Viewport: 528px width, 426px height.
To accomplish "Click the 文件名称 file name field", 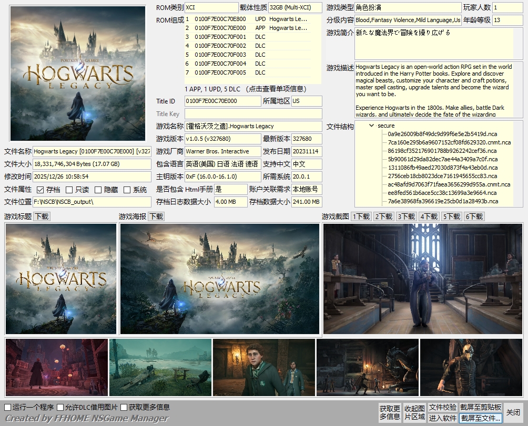I will [92, 151].
